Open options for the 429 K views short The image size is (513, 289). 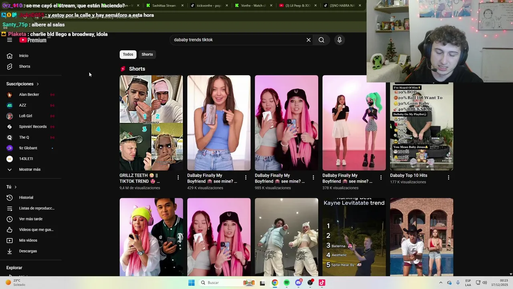(x=246, y=177)
